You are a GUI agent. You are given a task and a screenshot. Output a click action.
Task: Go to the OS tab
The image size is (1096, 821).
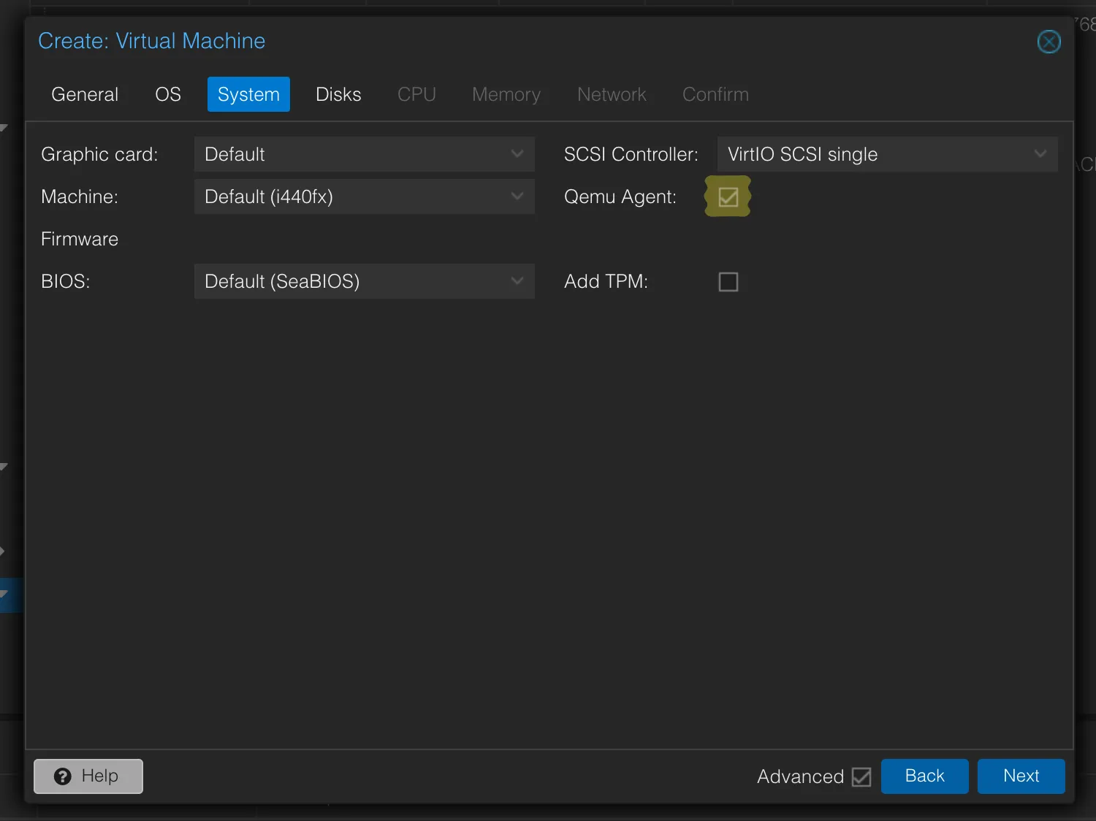pyautogui.click(x=168, y=94)
